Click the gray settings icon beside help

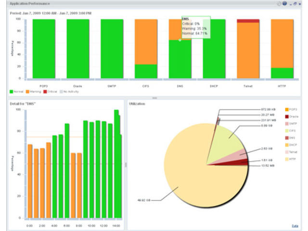[279, 3]
